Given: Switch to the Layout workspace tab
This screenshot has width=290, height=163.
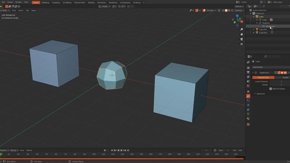Looking at the screenshot, I should pyautogui.click(x=36, y=3).
